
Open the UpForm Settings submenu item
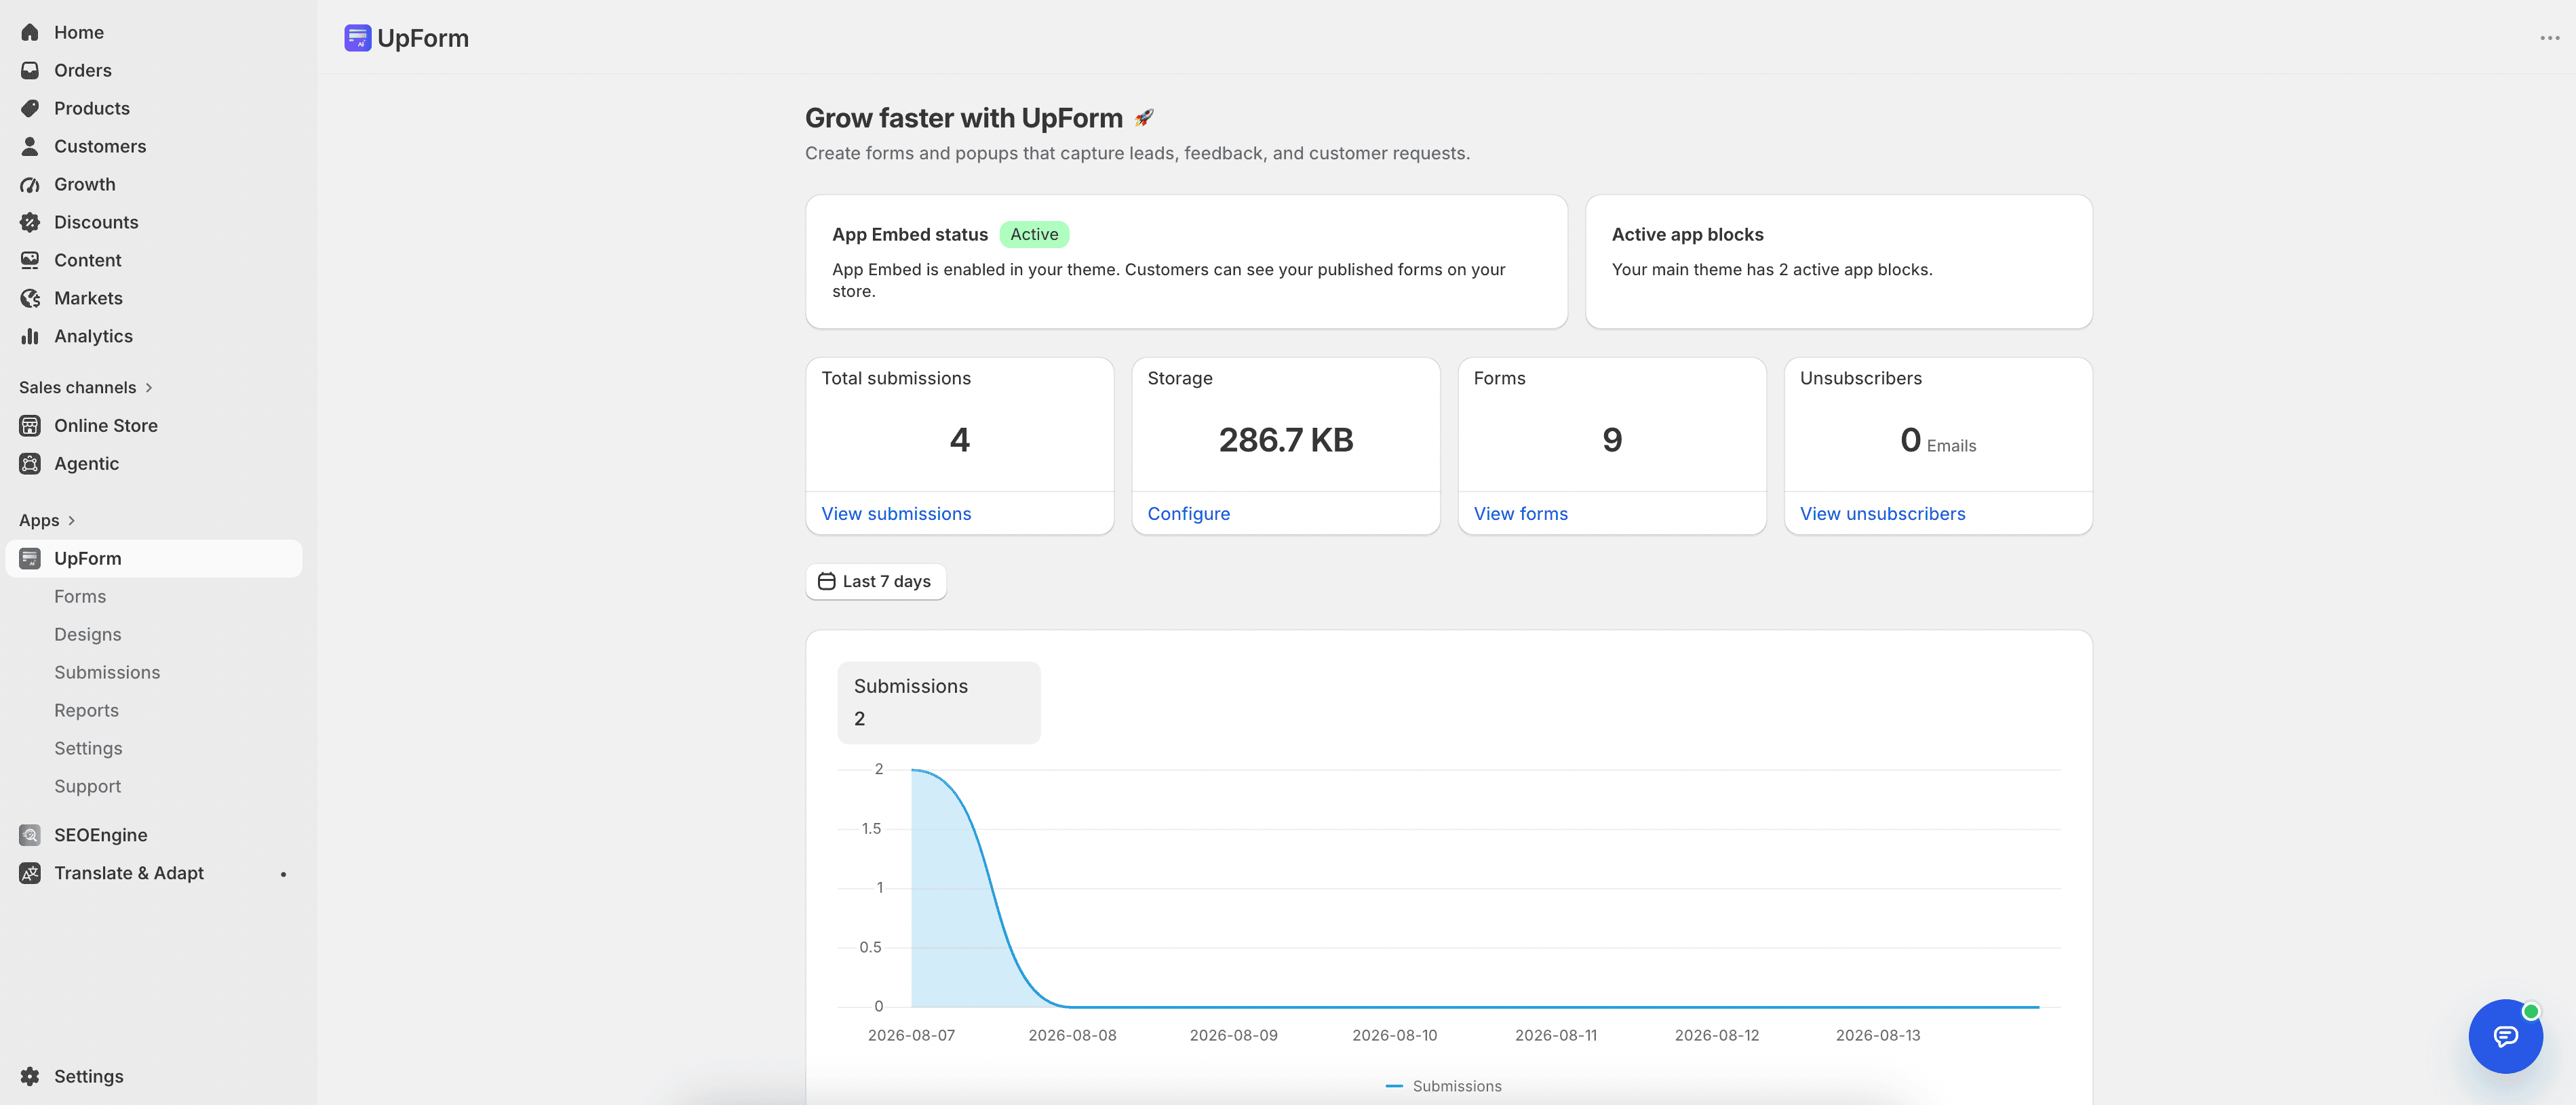coord(88,748)
